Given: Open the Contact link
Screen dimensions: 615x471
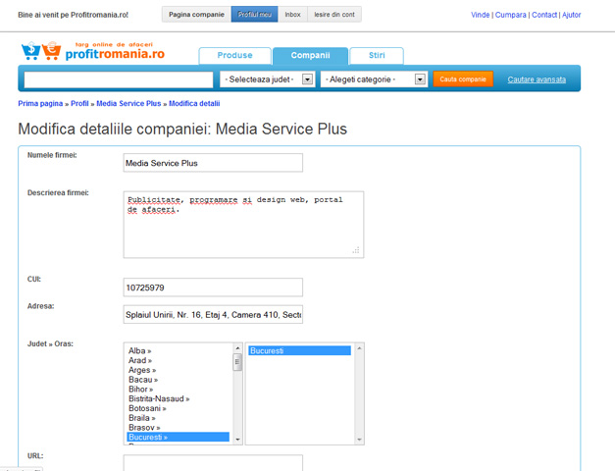Looking at the screenshot, I should pyautogui.click(x=544, y=15).
